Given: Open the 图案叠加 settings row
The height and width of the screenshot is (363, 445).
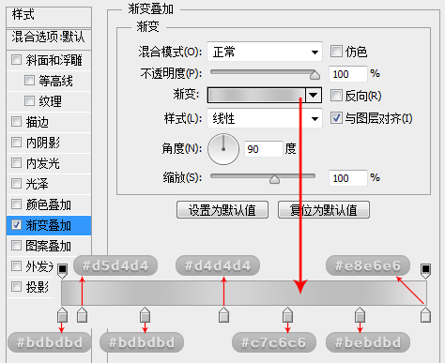Looking at the screenshot, I should click(x=49, y=246).
